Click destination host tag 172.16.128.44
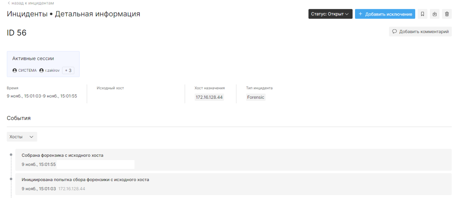Image resolution: width=452 pixels, height=199 pixels. click(x=209, y=98)
